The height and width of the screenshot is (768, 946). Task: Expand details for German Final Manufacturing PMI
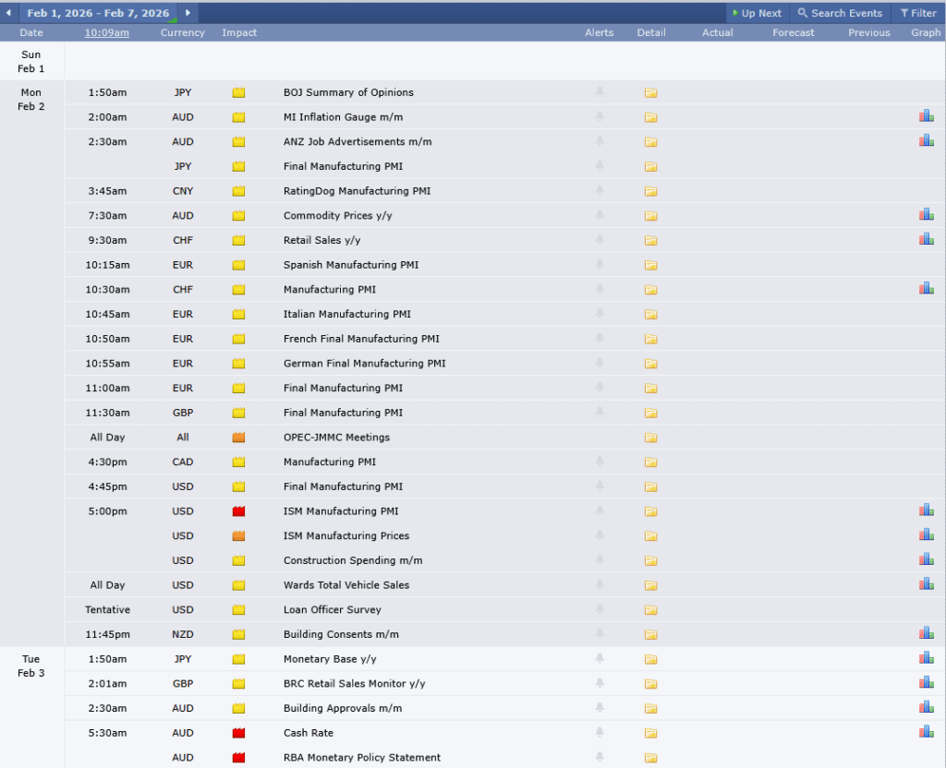click(650, 364)
